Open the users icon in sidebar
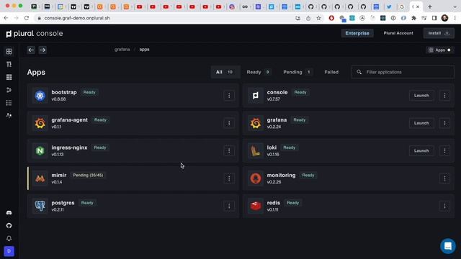This screenshot has width=461, height=259. 9,115
